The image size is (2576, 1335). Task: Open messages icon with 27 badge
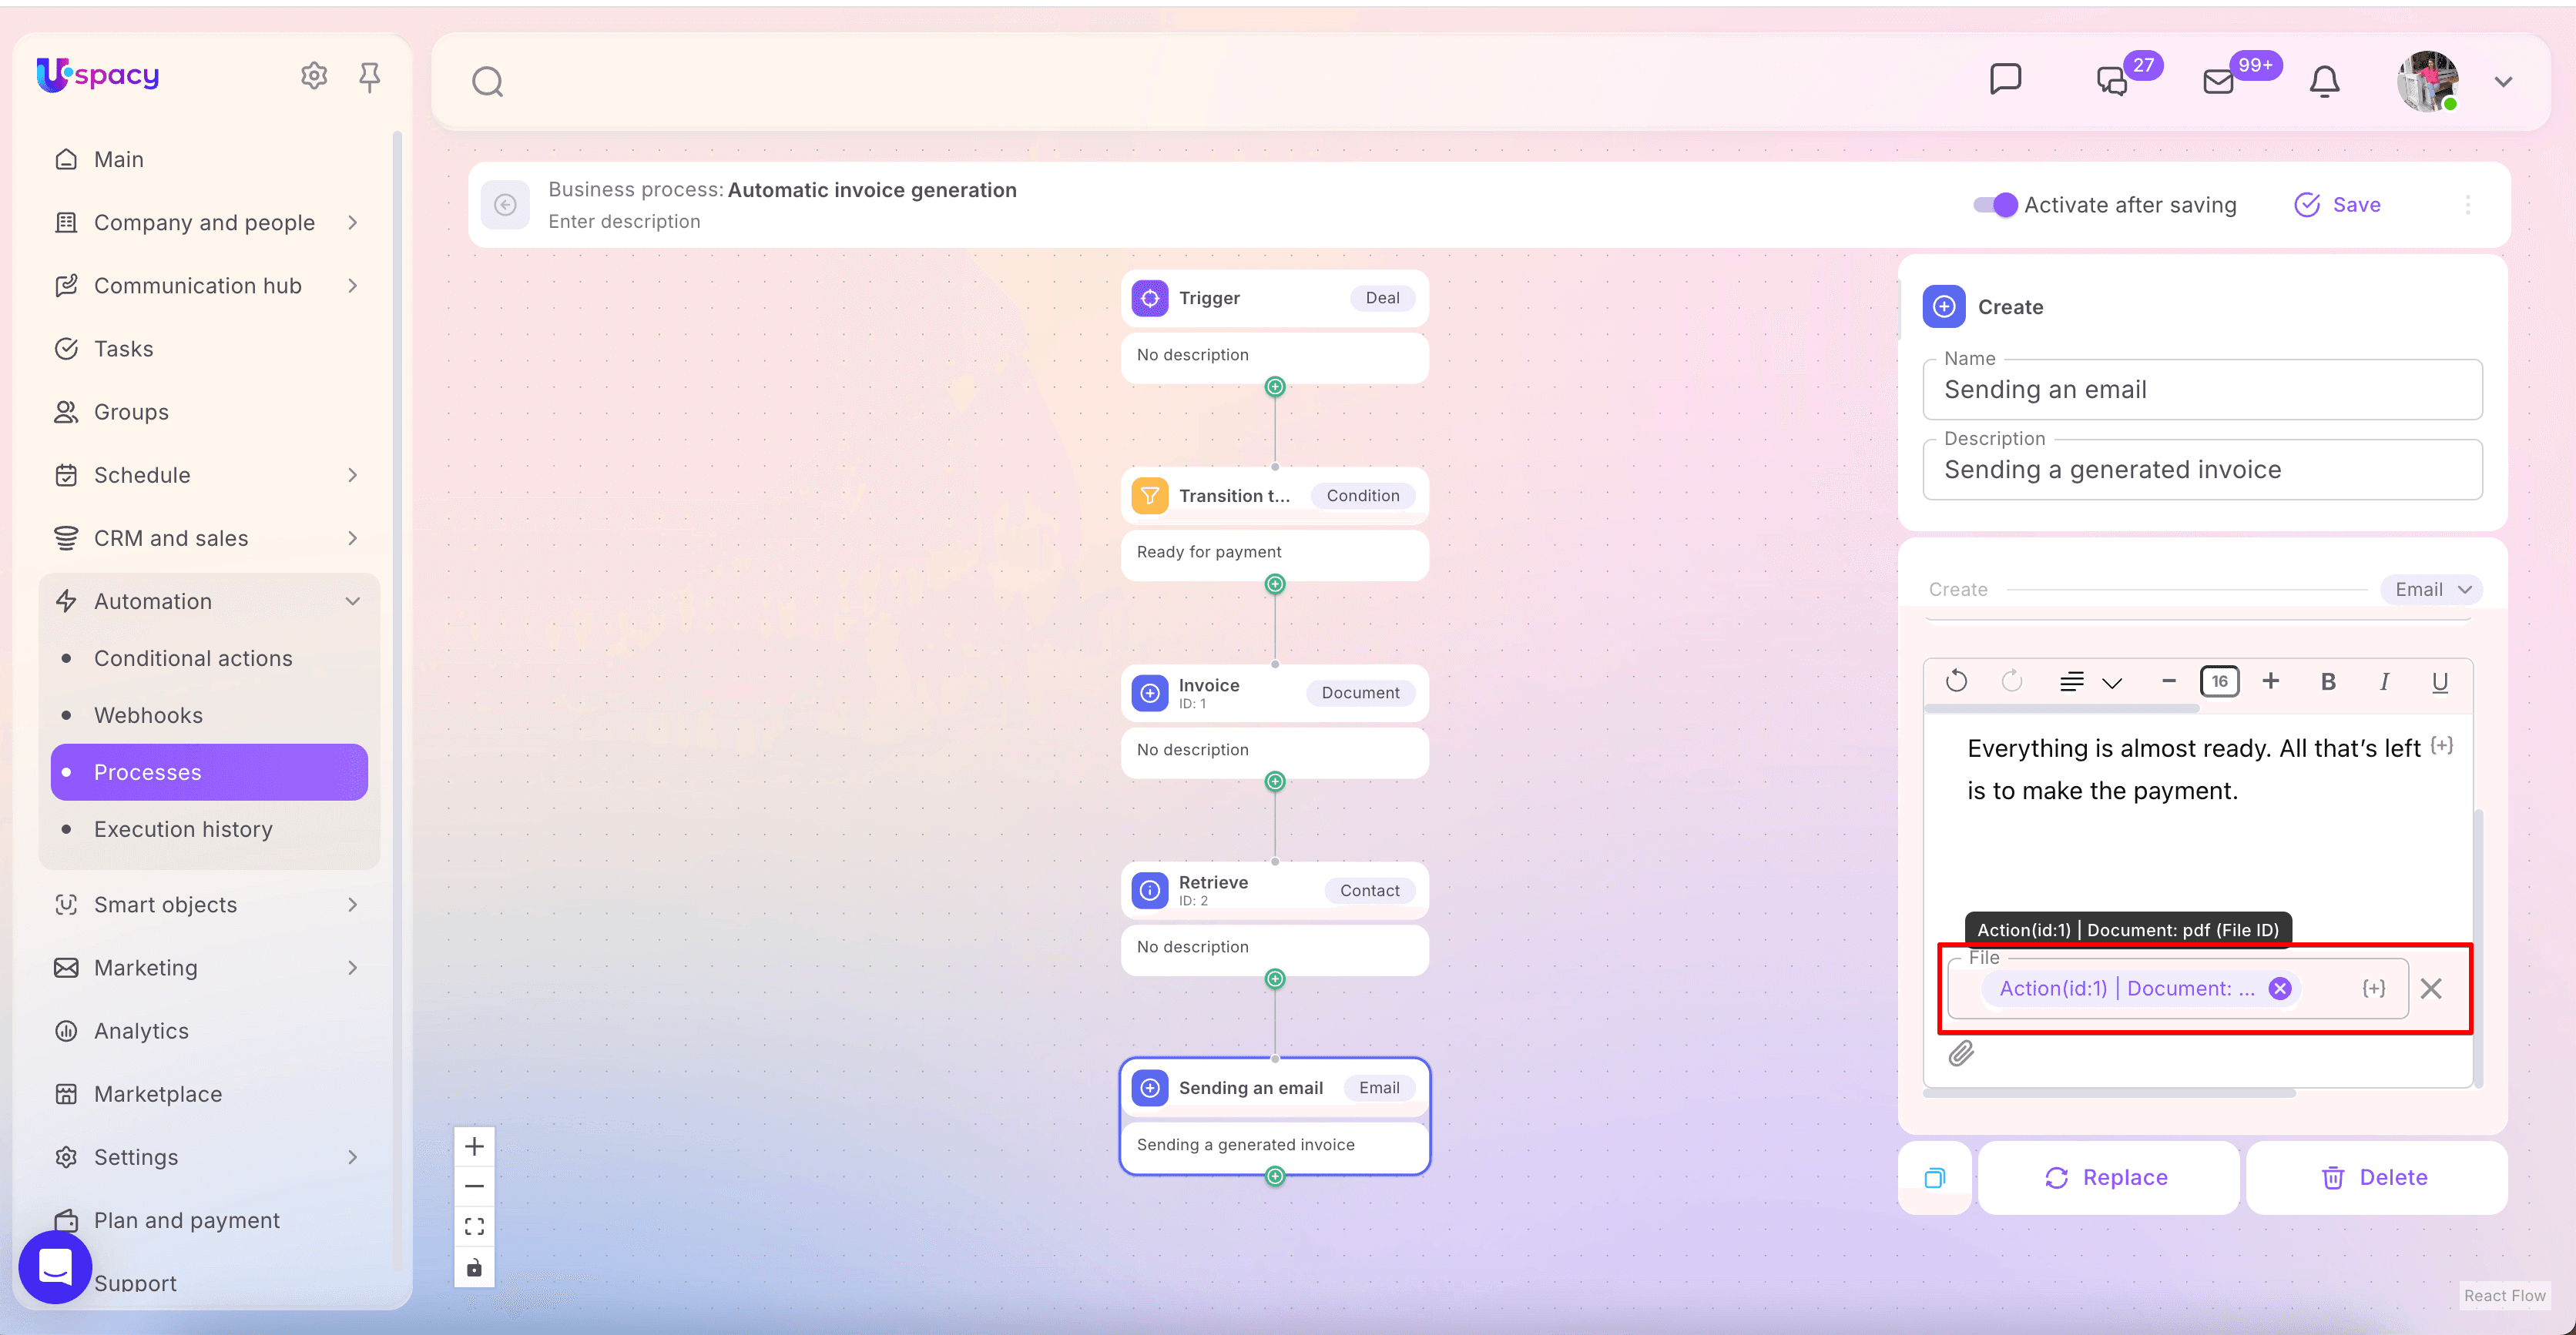pos(2112,81)
